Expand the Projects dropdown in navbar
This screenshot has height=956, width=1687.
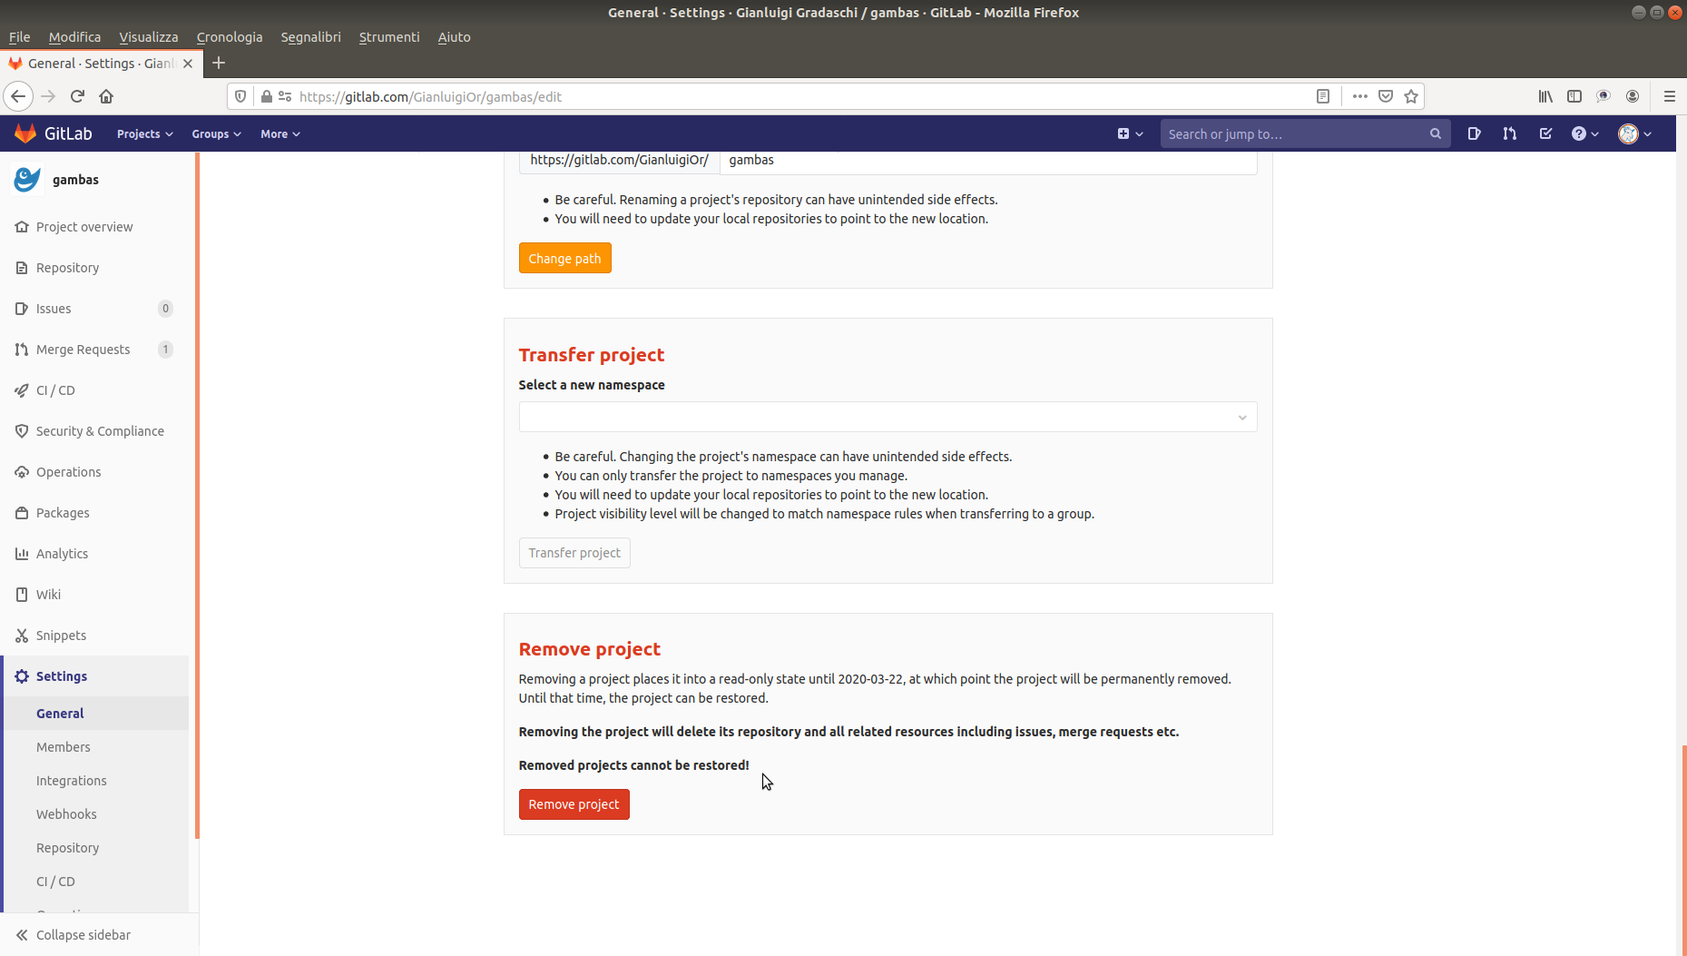coord(144,133)
